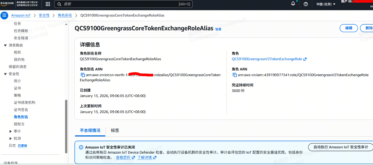
Task: Select 角色别名 in the sidebar
Action: [21, 117]
